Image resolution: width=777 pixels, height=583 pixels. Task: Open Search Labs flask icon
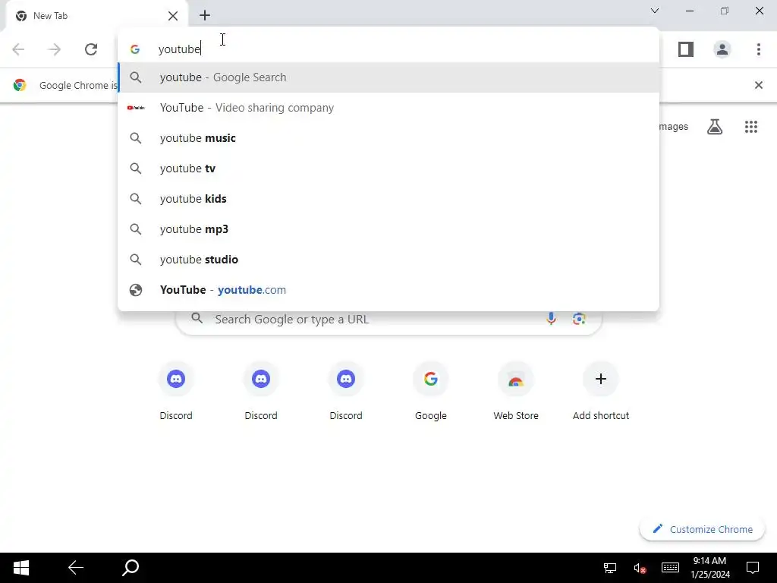[x=715, y=127]
